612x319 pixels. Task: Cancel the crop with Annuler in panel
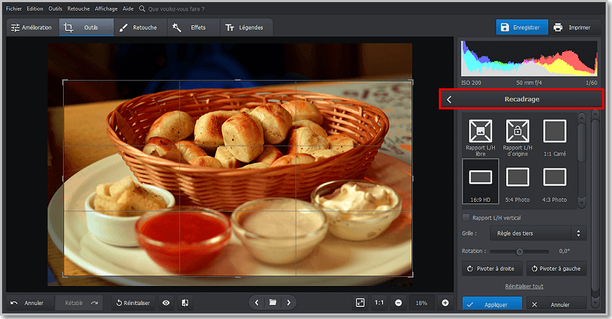[556, 304]
